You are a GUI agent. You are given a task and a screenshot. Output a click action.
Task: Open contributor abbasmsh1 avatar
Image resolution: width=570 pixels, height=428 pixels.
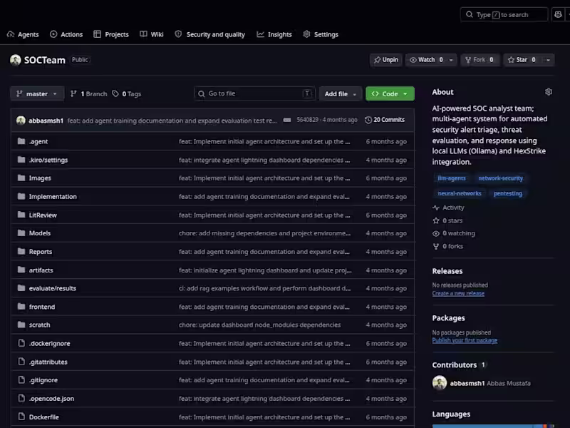(x=440, y=382)
